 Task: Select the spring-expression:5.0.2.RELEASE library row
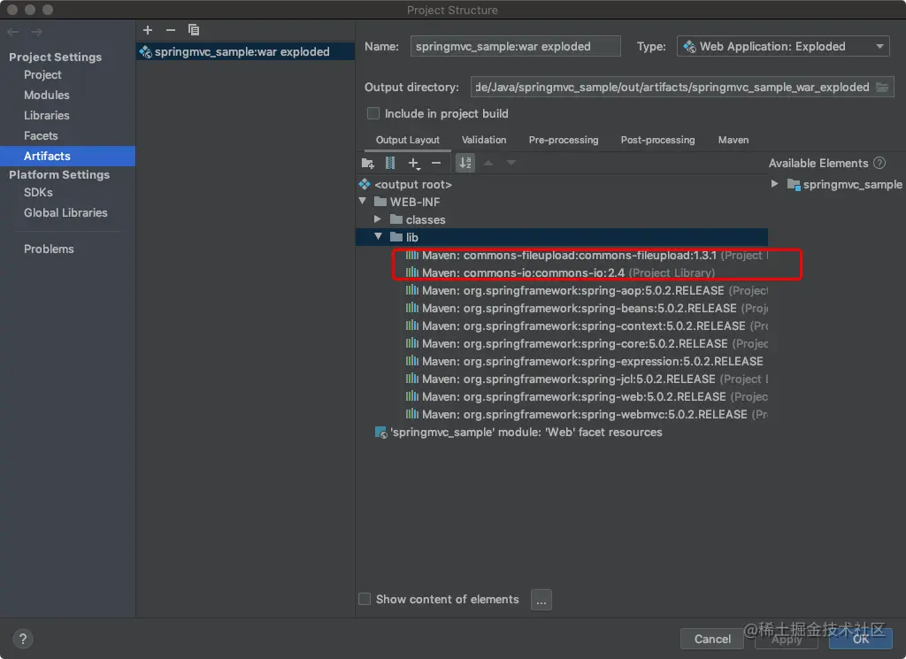[587, 362]
